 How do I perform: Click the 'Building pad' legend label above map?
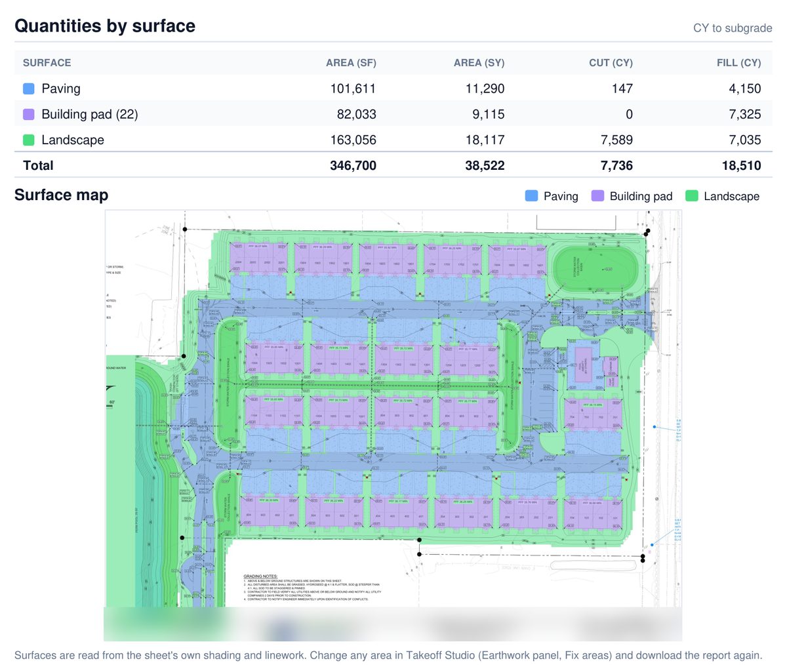click(641, 196)
